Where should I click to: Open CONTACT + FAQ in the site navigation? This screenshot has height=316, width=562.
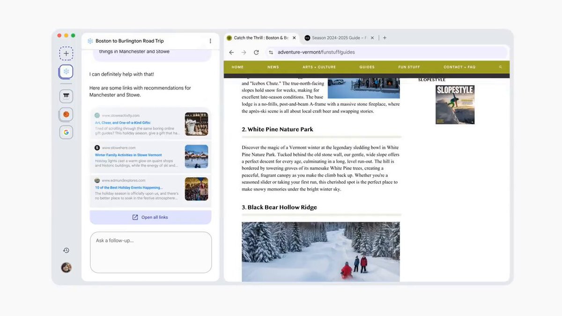[x=459, y=67]
